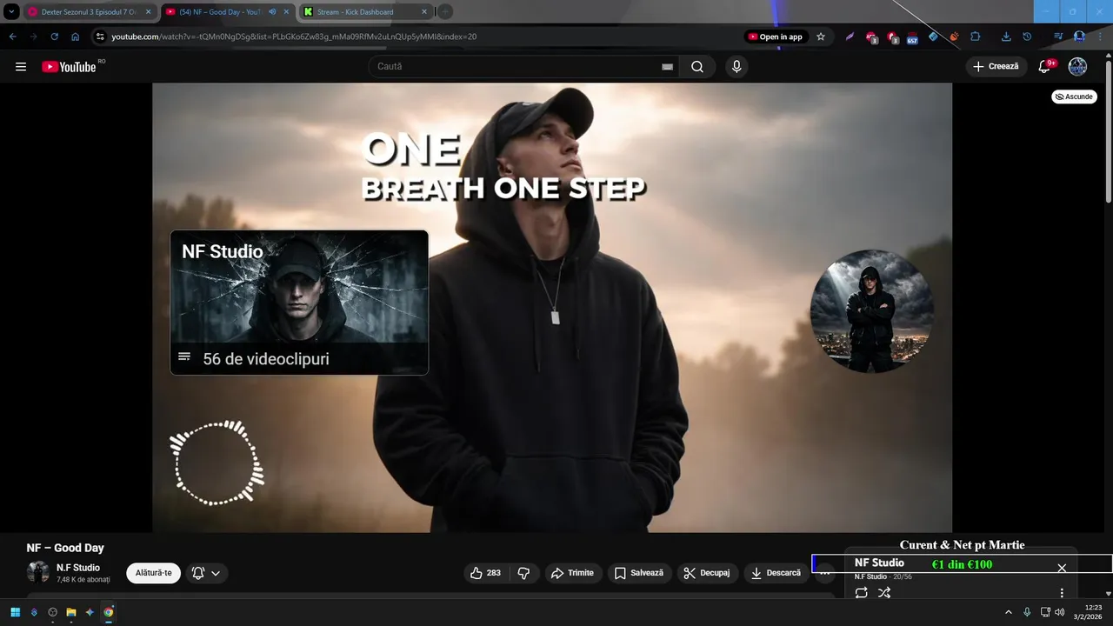This screenshot has height=626, width=1113.
Task: Go to the browser home page
Action: 76,37
